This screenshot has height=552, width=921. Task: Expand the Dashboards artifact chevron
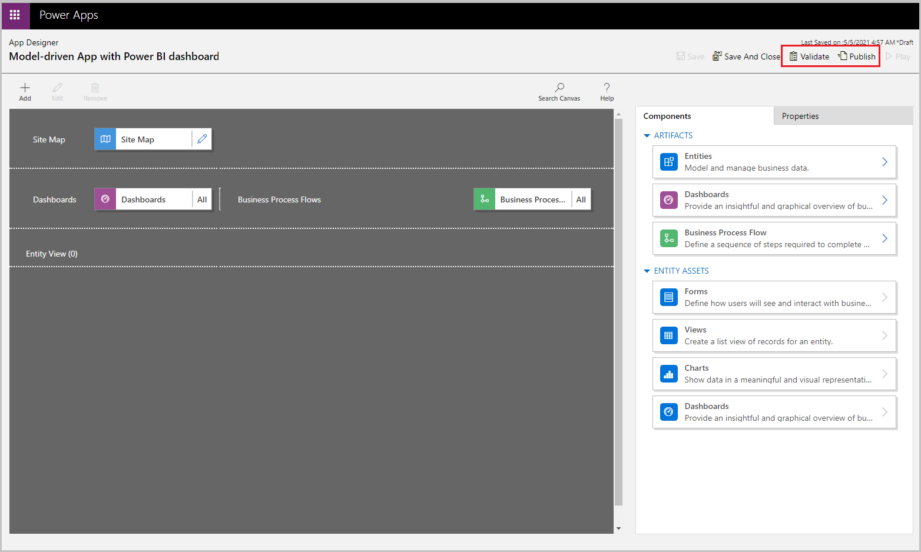point(884,200)
